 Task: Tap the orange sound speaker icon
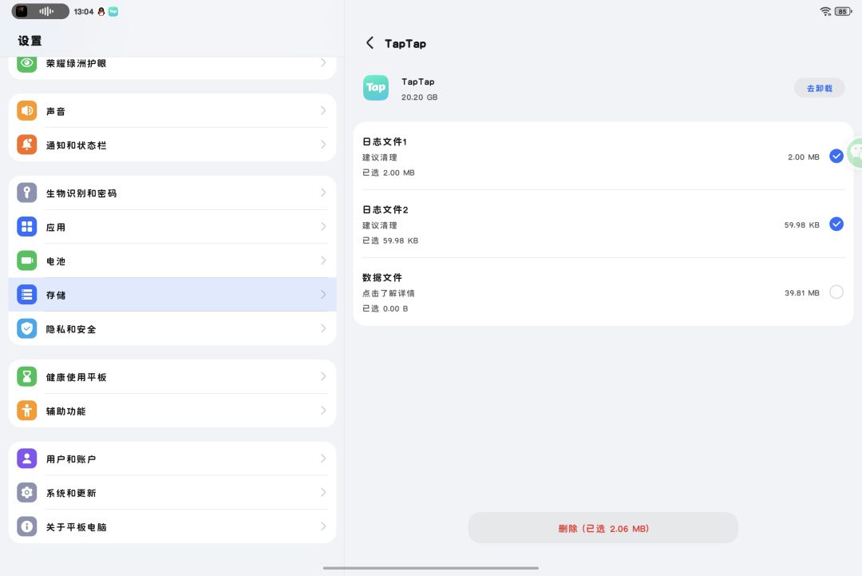pyautogui.click(x=26, y=110)
